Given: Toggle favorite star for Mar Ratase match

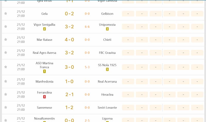Looking at the screenshot, I should [x=6, y=40].
